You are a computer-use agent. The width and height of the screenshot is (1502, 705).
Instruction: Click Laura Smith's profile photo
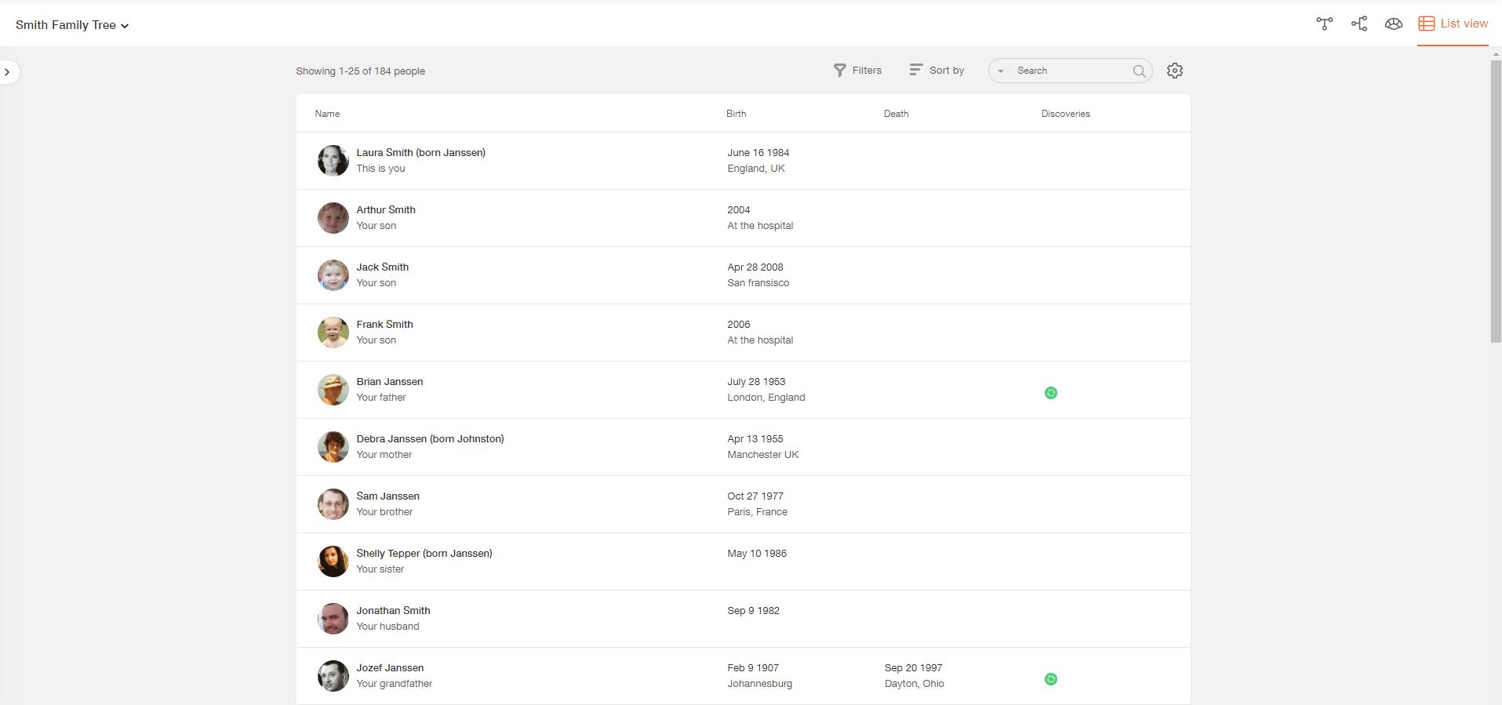click(x=333, y=161)
